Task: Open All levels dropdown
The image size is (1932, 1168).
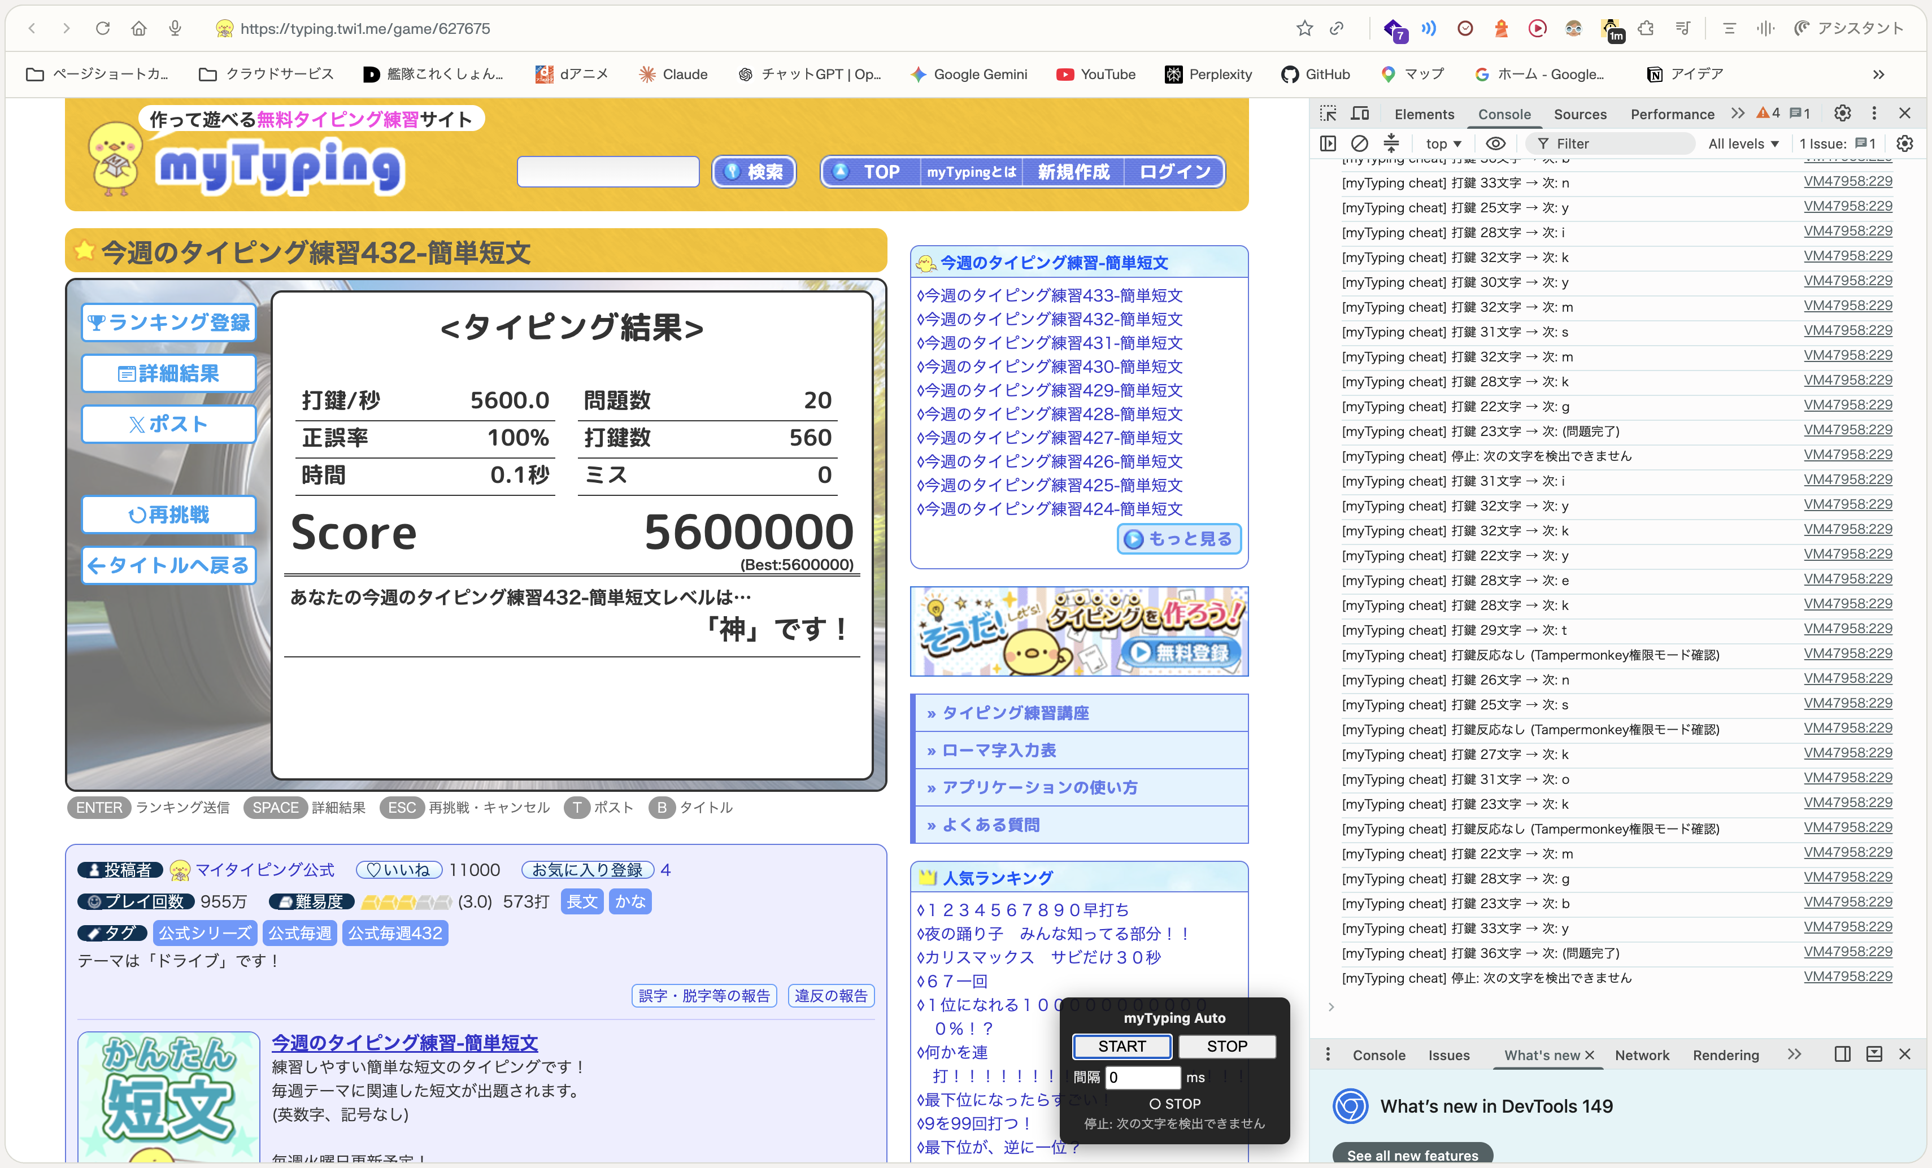Action: tap(1744, 143)
